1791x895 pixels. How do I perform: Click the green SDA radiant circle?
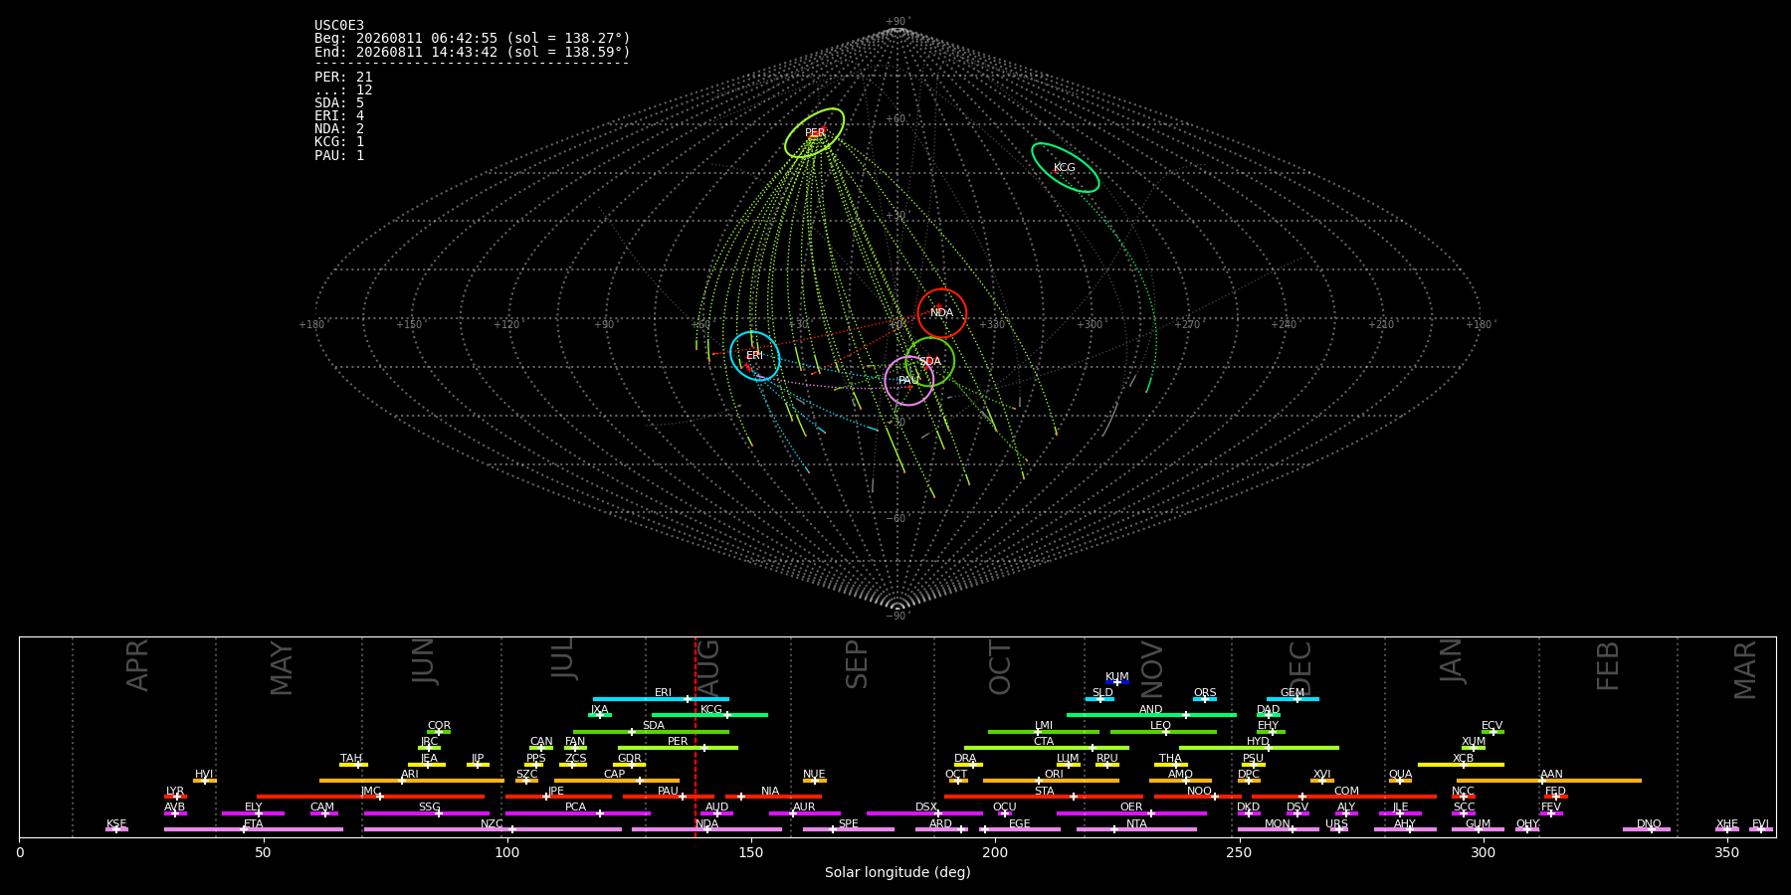coord(929,362)
